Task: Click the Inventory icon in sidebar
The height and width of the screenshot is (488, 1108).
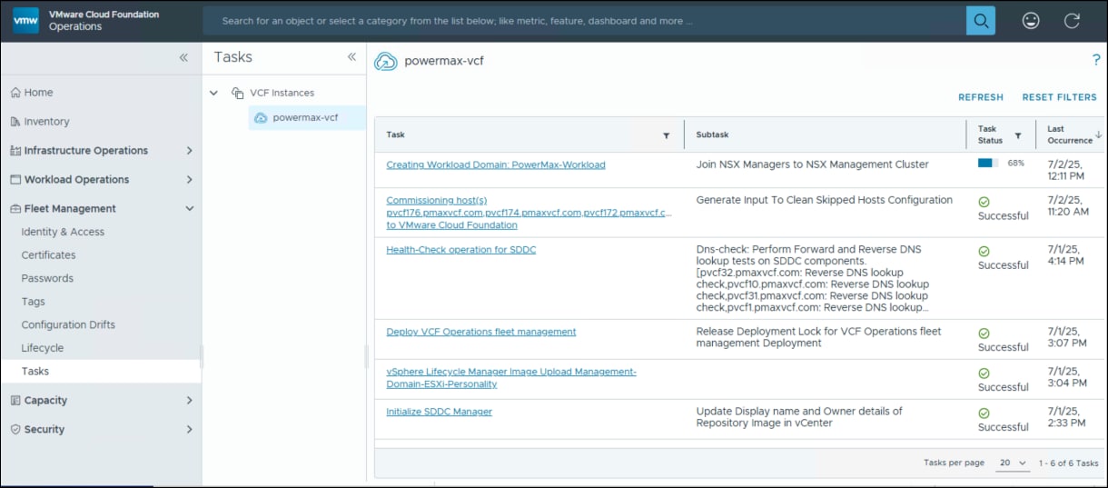Action: (15, 122)
